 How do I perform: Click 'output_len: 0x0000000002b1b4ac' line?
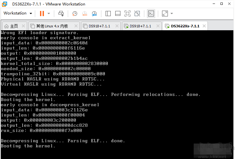point(44,59)
